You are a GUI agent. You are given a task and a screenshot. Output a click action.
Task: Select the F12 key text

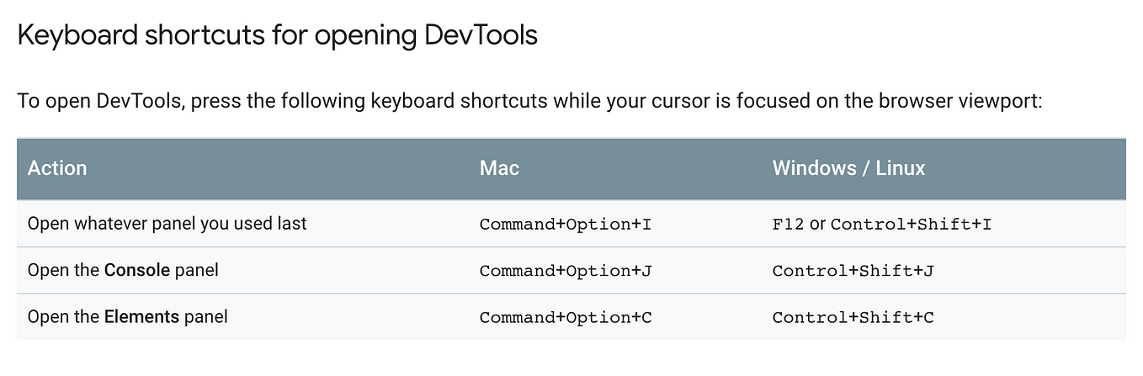(789, 225)
